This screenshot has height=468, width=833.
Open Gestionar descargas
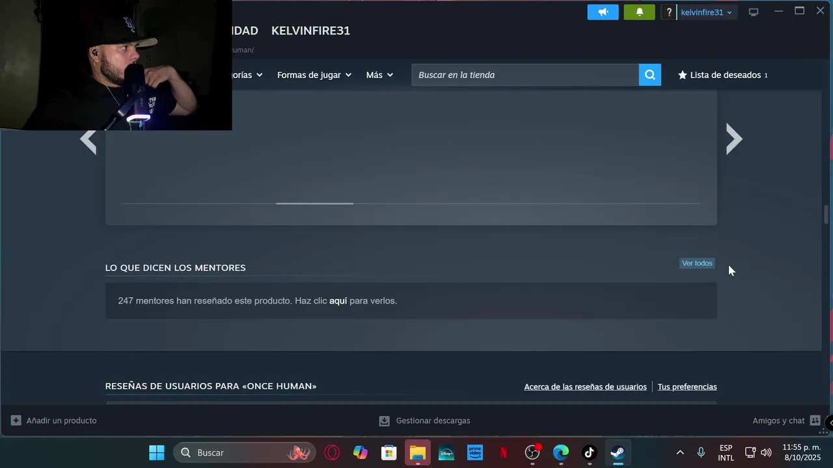tap(424, 421)
